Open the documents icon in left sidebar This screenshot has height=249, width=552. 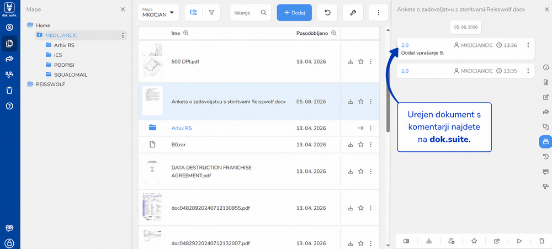(x=9, y=43)
